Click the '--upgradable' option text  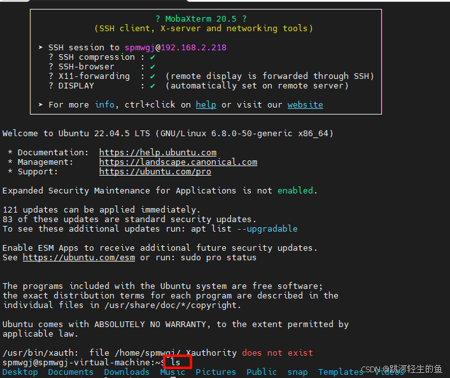(x=267, y=228)
